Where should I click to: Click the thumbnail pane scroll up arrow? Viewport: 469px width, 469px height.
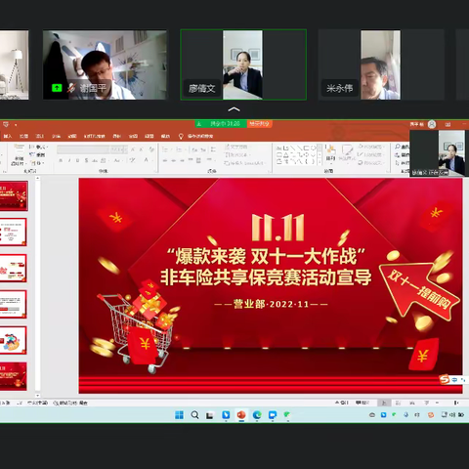click(38, 179)
